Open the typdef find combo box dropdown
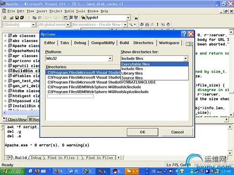This screenshot has width=234, height=175. click(128, 18)
